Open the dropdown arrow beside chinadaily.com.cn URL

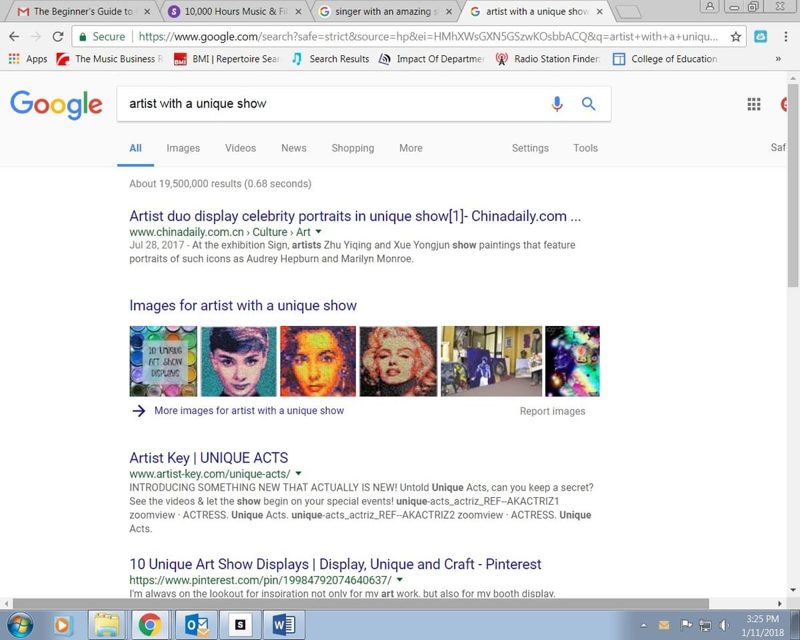[318, 231]
